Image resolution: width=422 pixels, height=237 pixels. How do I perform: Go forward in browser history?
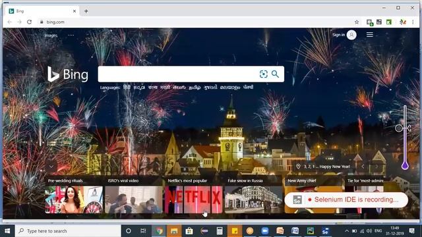[x=19, y=22]
